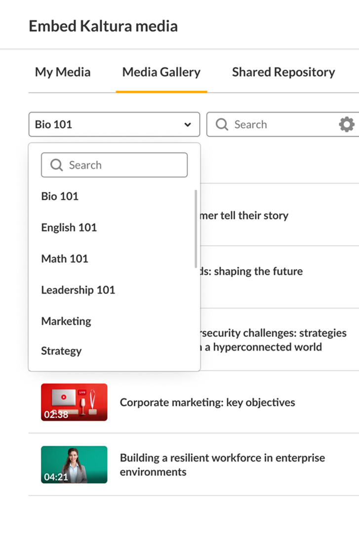The height and width of the screenshot is (556, 359).
Task: Pick Math 101 from the options
Action: pos(65,258)
